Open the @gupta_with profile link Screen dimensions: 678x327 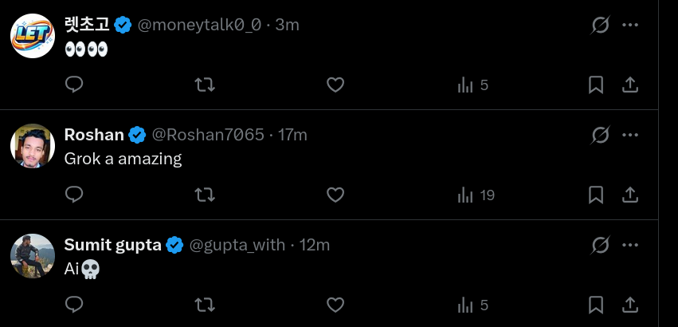coord(237,245)
